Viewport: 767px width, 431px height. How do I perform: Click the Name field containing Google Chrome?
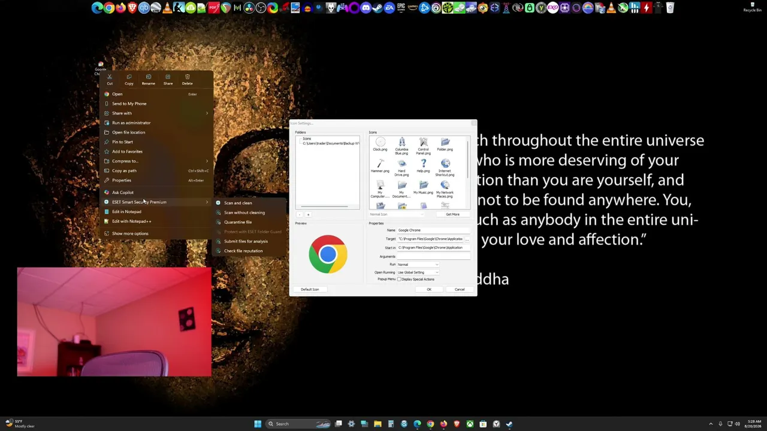434,230
